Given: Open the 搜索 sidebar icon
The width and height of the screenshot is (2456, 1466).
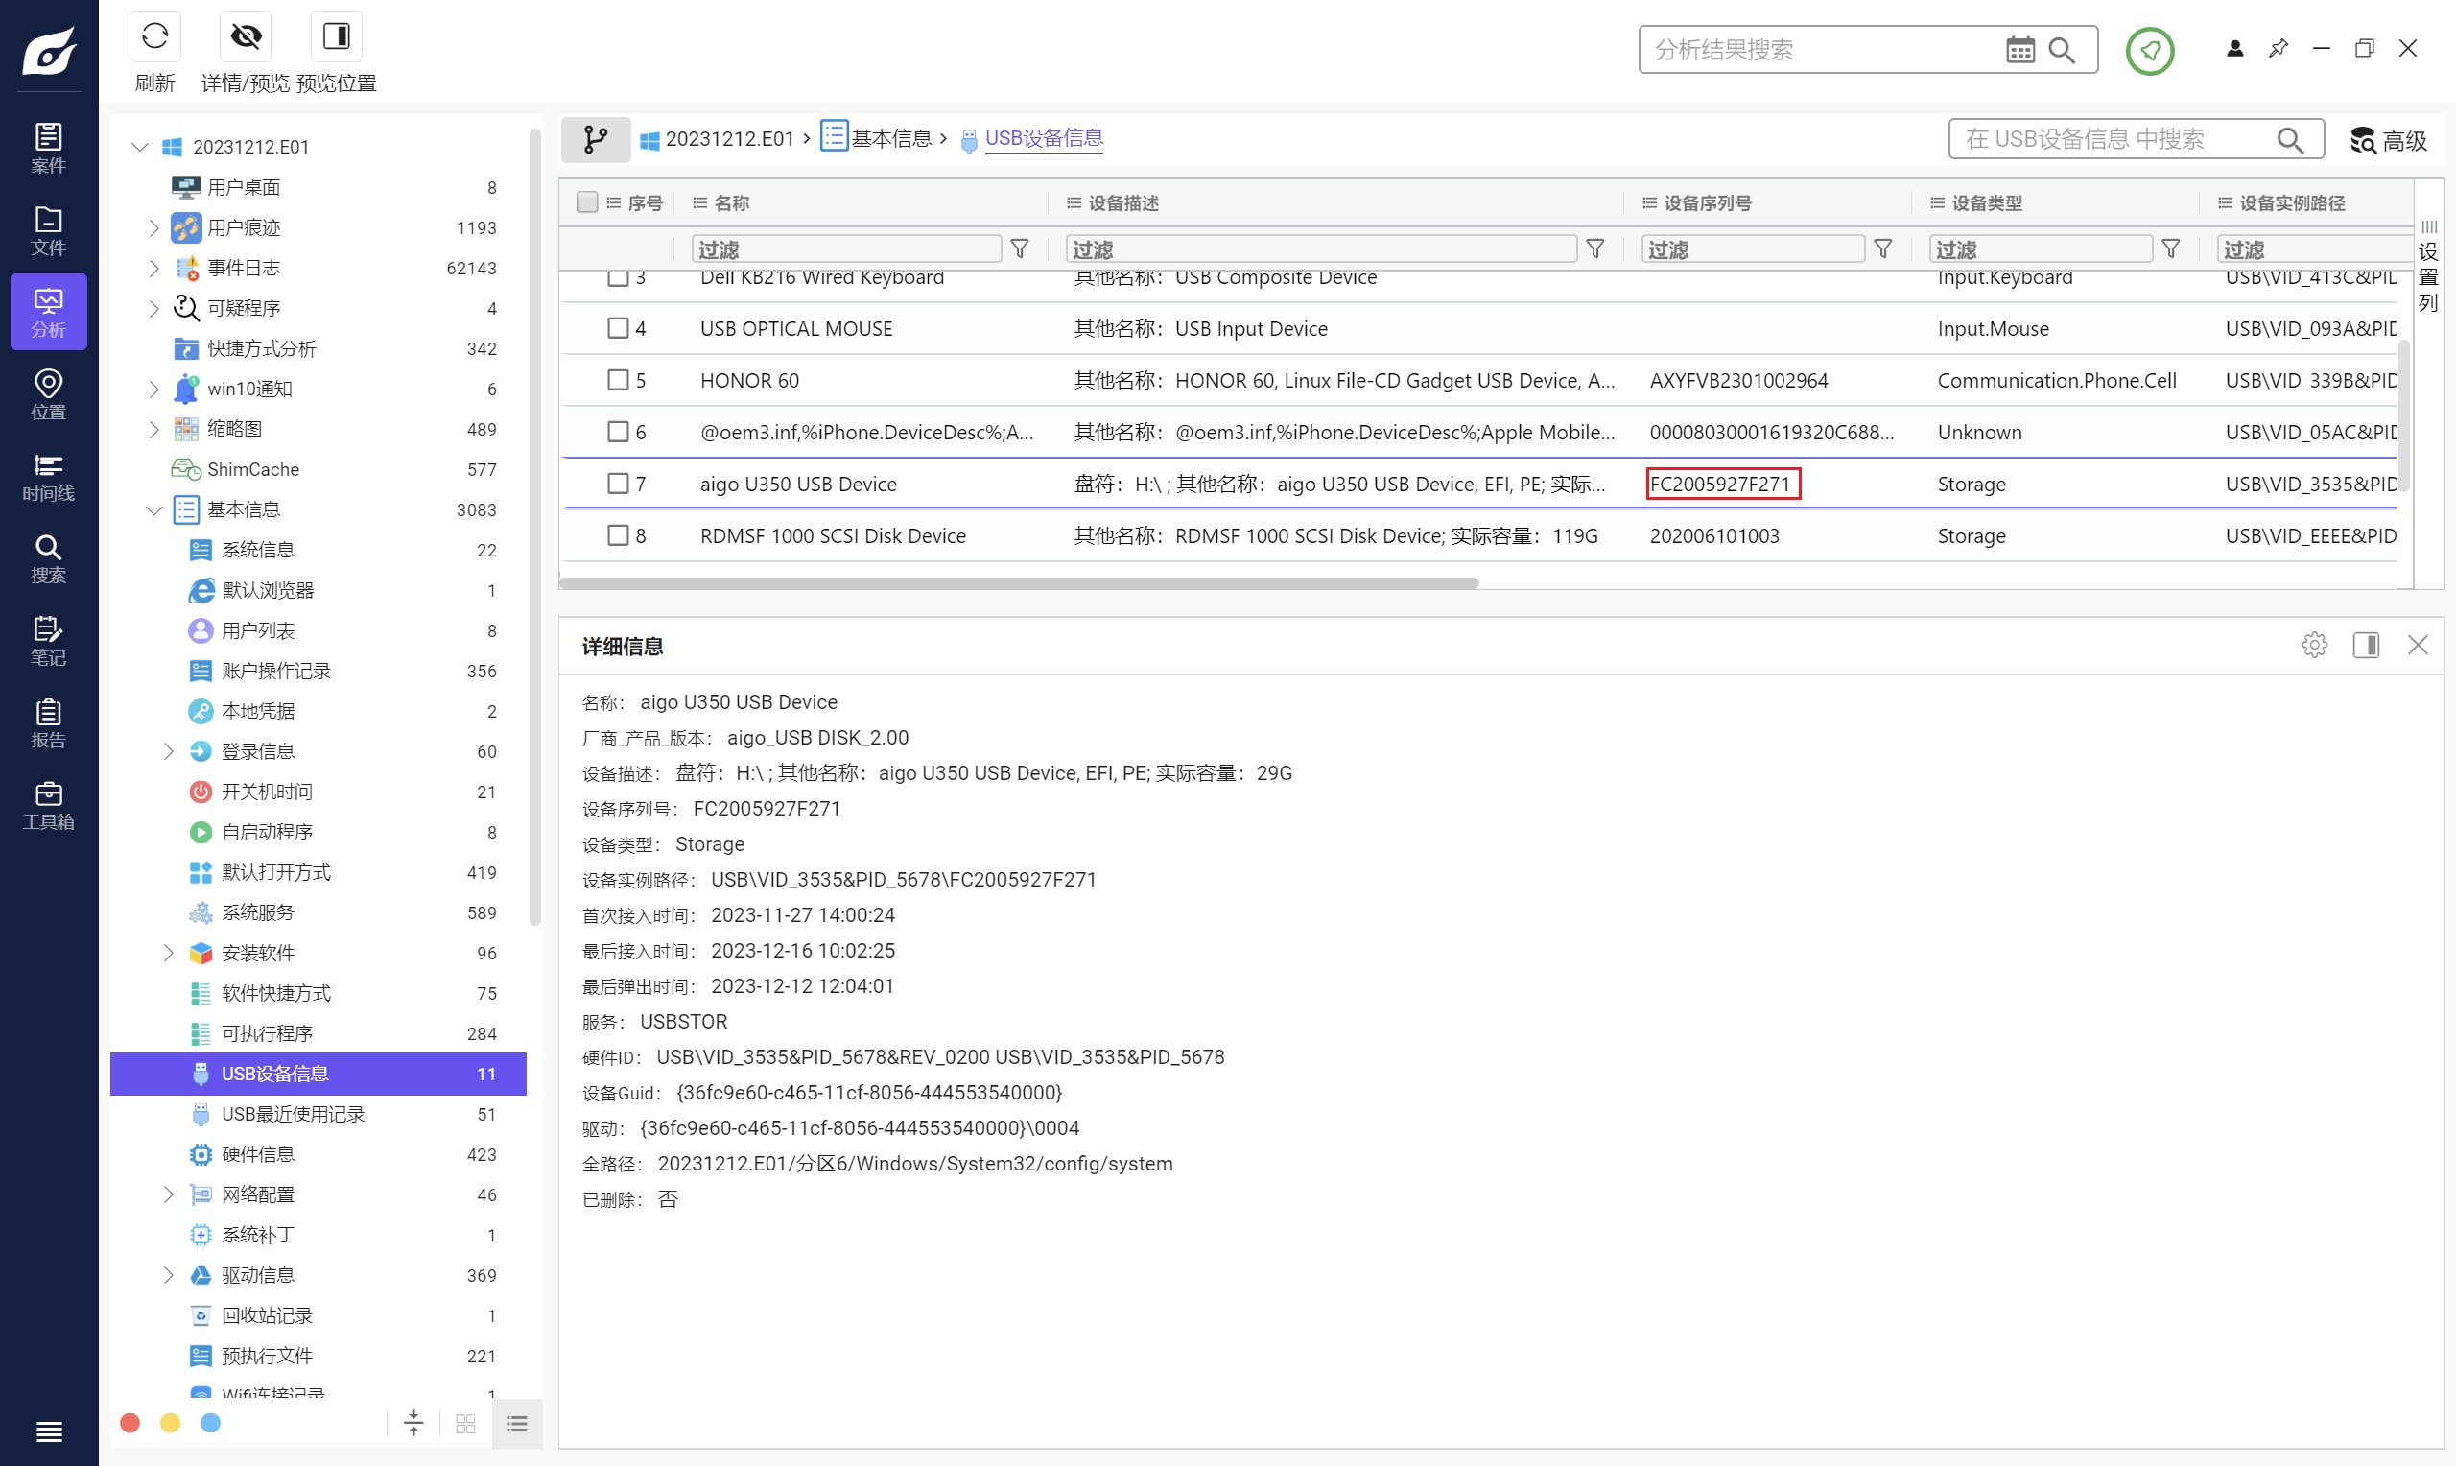Looking at the screenshot, I should tap(48, 558).
